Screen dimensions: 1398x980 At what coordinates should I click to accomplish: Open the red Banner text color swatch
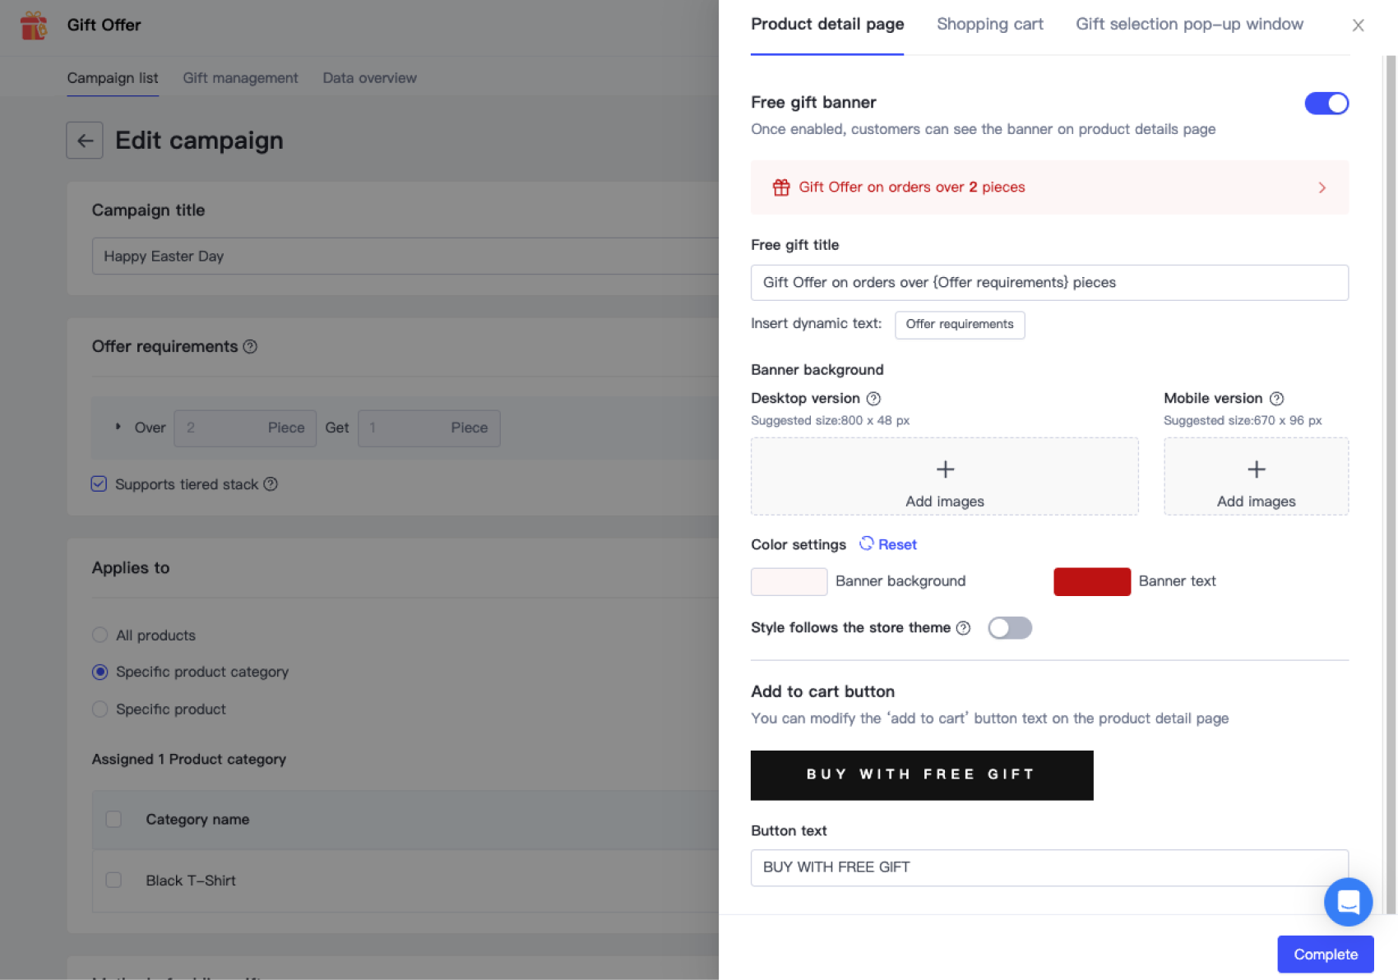tap(1091, 582)
